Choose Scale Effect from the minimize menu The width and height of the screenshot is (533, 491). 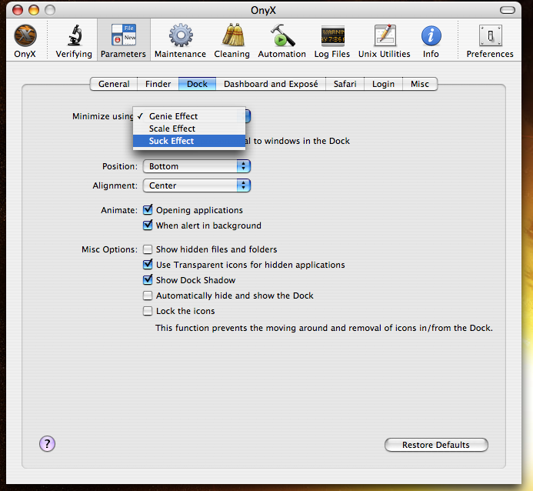tap(189, 129)
